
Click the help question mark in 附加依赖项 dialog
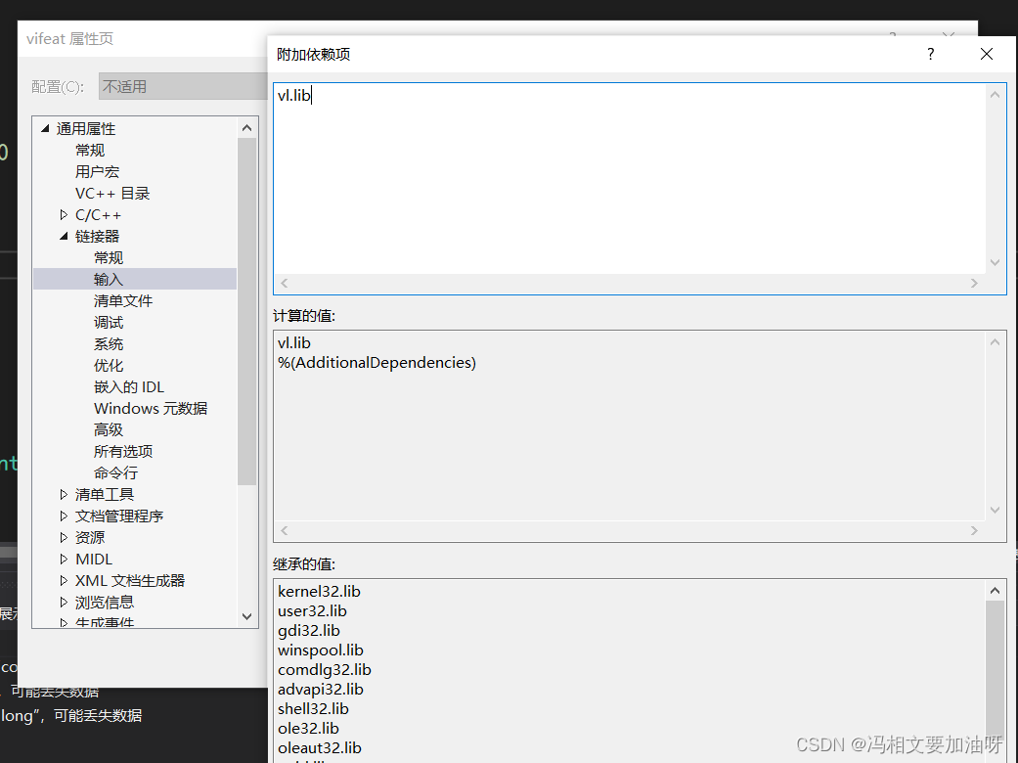[x=930, y=54]
